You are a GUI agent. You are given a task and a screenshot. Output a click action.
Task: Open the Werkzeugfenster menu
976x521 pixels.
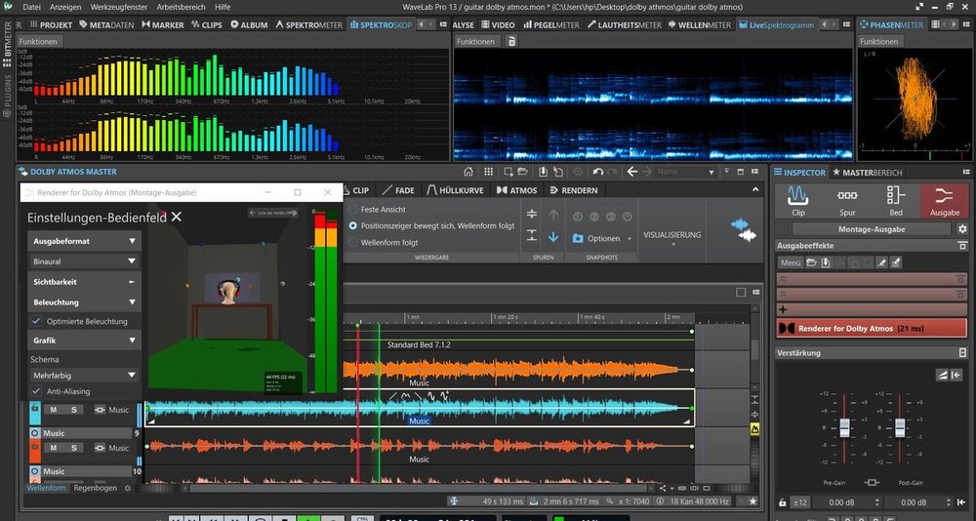tap(119, 7)
